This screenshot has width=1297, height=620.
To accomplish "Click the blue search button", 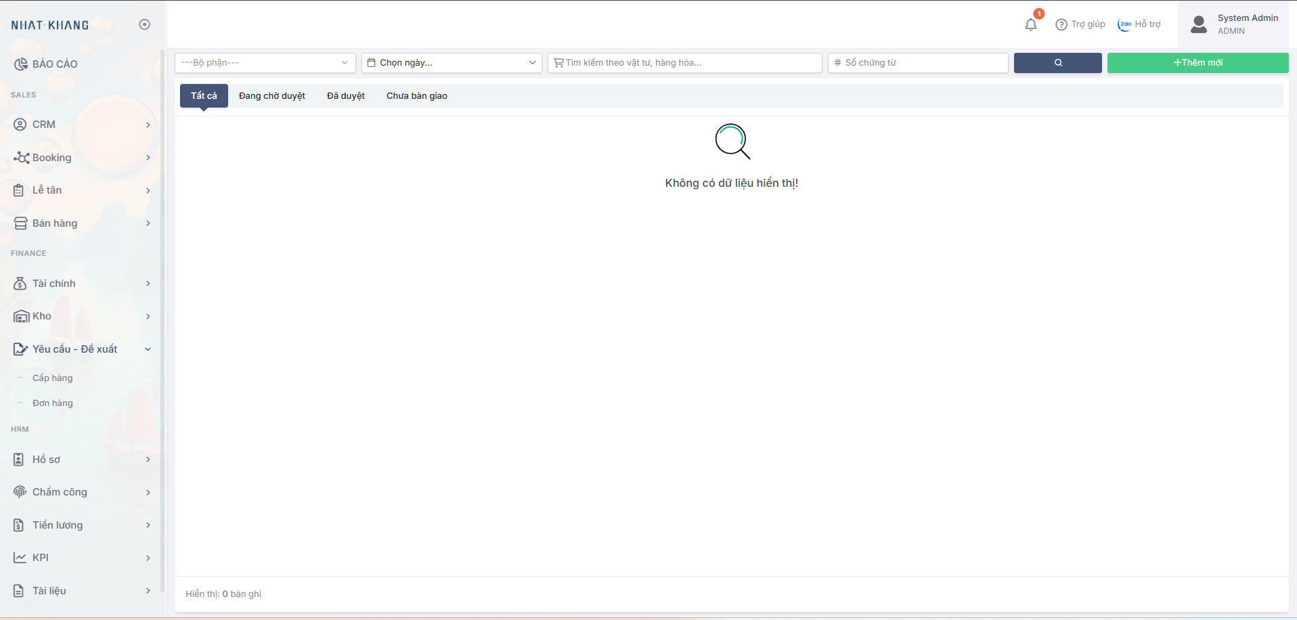I will 1057,63.
